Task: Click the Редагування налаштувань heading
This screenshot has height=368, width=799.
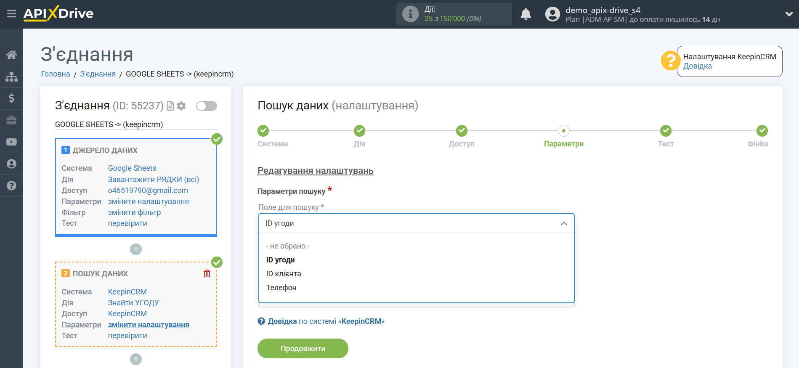Action: point(316,171)
